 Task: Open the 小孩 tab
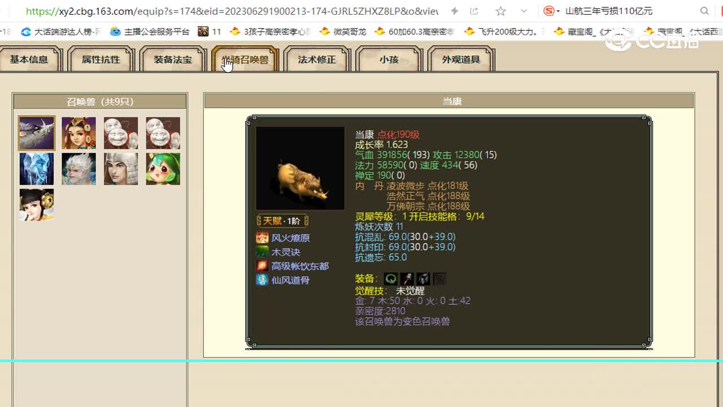point(389,59)
